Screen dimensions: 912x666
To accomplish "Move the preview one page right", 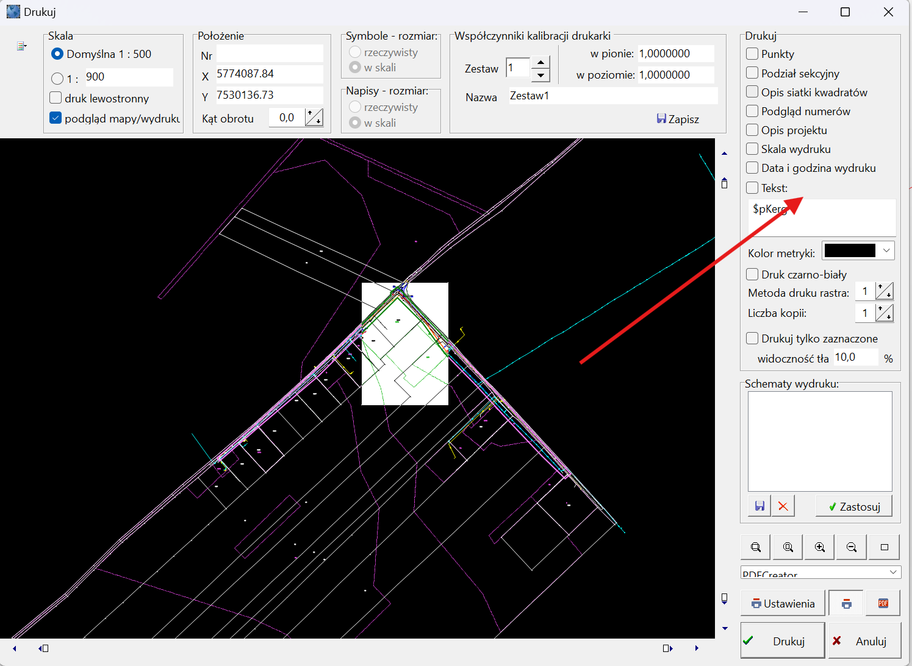I will (667, 648).
